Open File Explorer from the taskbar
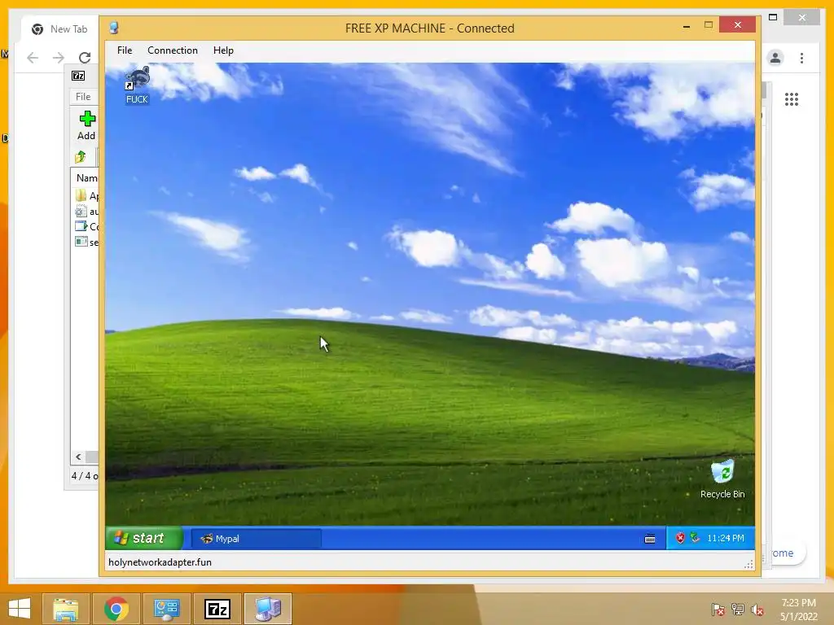Image resolution: width=834 pixels, height=625 pixels. pyautogui.click(x=65, y=609)
